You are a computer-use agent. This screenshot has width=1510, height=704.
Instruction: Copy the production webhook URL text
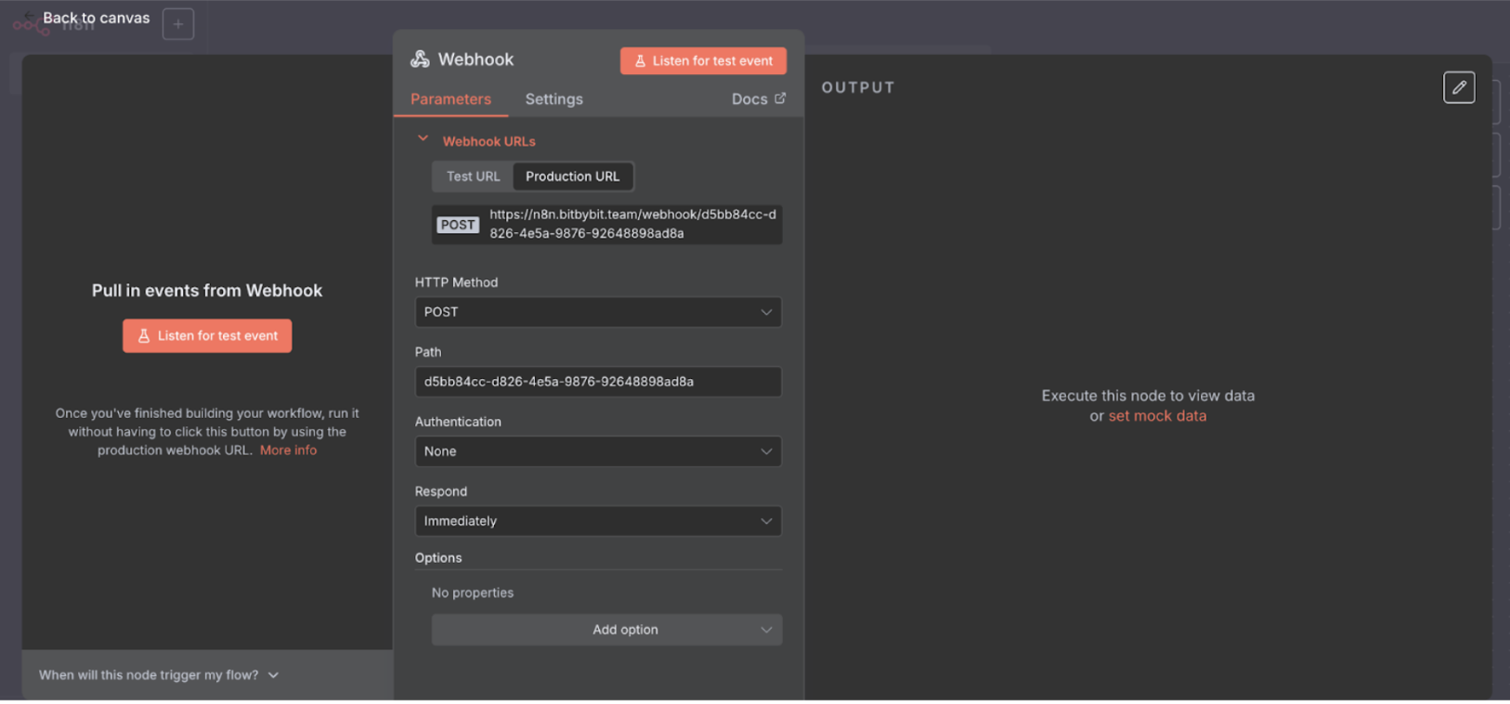pyautogui.click(x=632, y=224)
